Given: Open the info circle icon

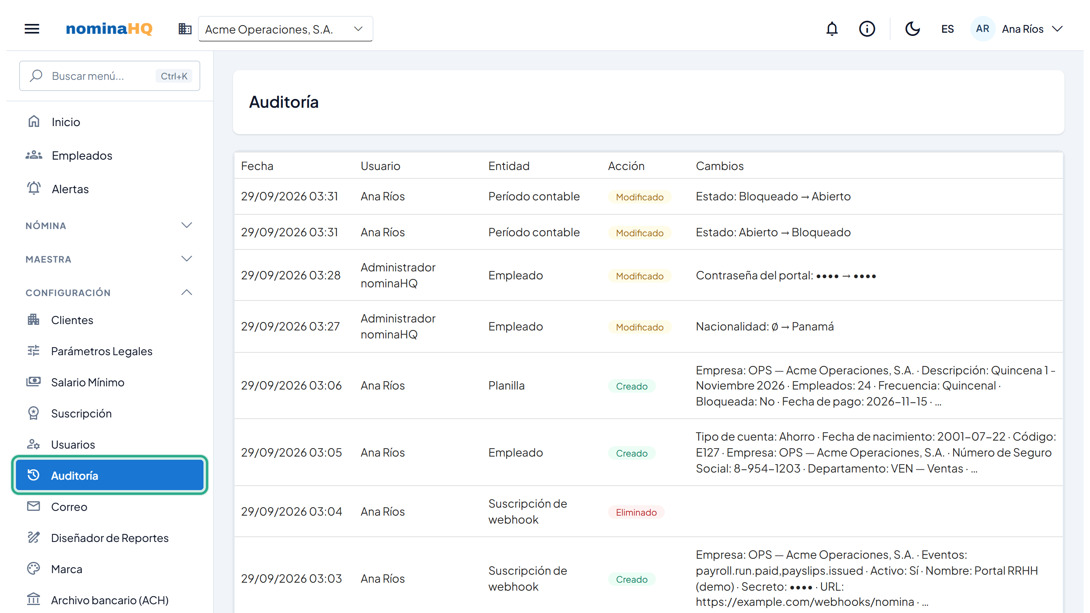Looking at the screenshot, I should (867, 29).
